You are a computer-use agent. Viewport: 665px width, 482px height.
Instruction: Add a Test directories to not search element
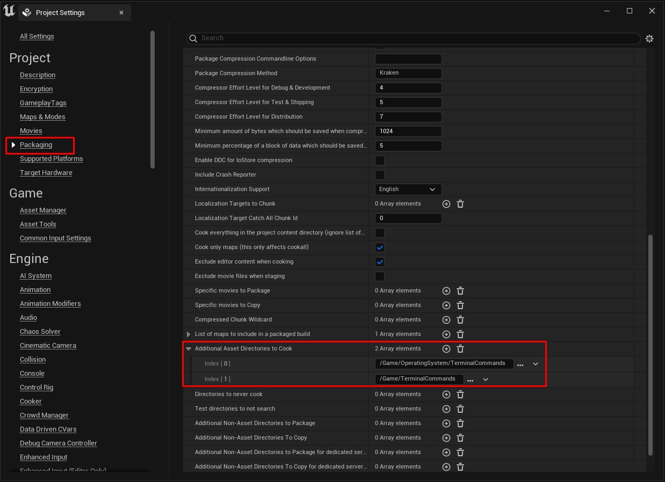[x=446, y=409]
